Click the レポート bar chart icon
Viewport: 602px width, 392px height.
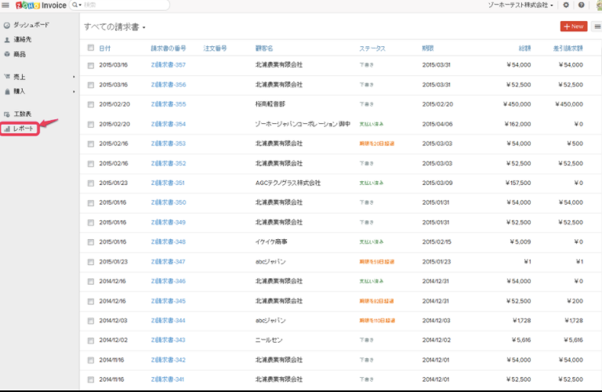coord(7,129)
